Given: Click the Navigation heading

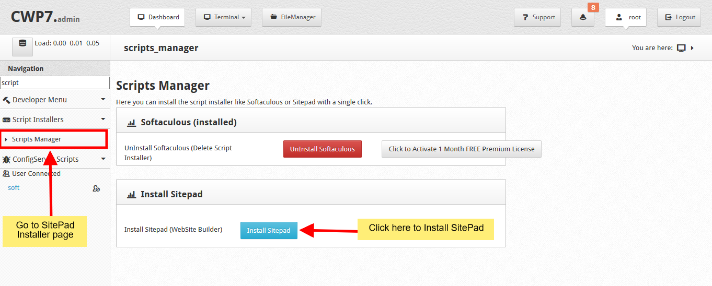Looking at the screenshot, I should [26, 68].
